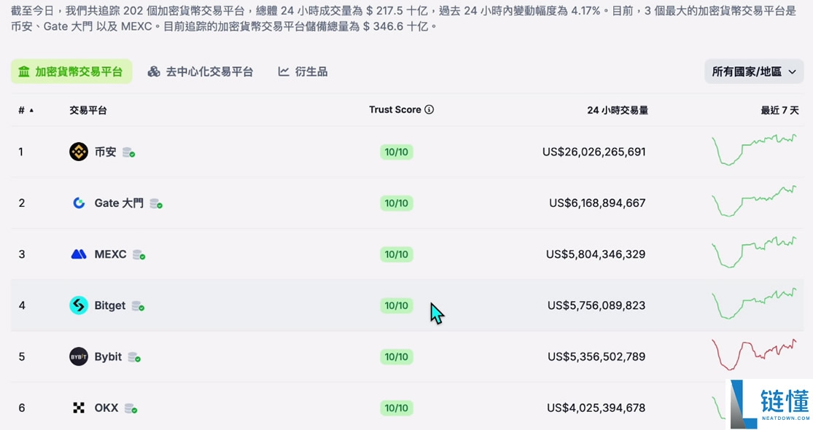
Task: Click the reserves badge icon beside Bitget
Action: [138, 306]
